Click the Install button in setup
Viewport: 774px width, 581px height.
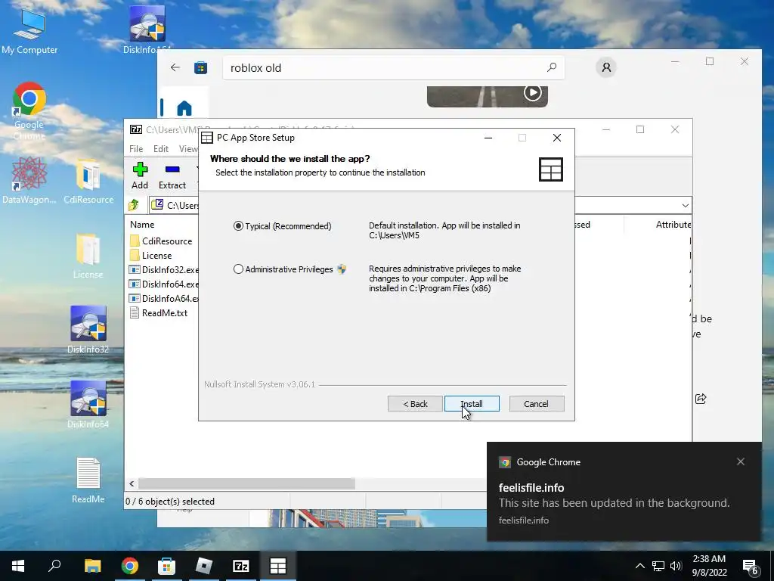(x=472, y=404)
